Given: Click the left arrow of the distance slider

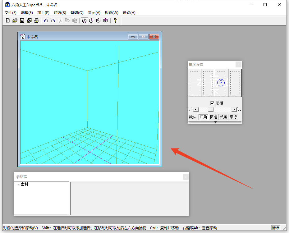Looking at the screenshot, I should 195,110.
